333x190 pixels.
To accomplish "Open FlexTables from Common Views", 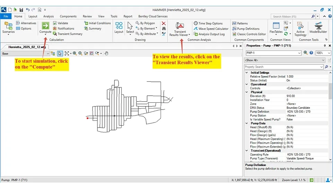I will (276, 28).
